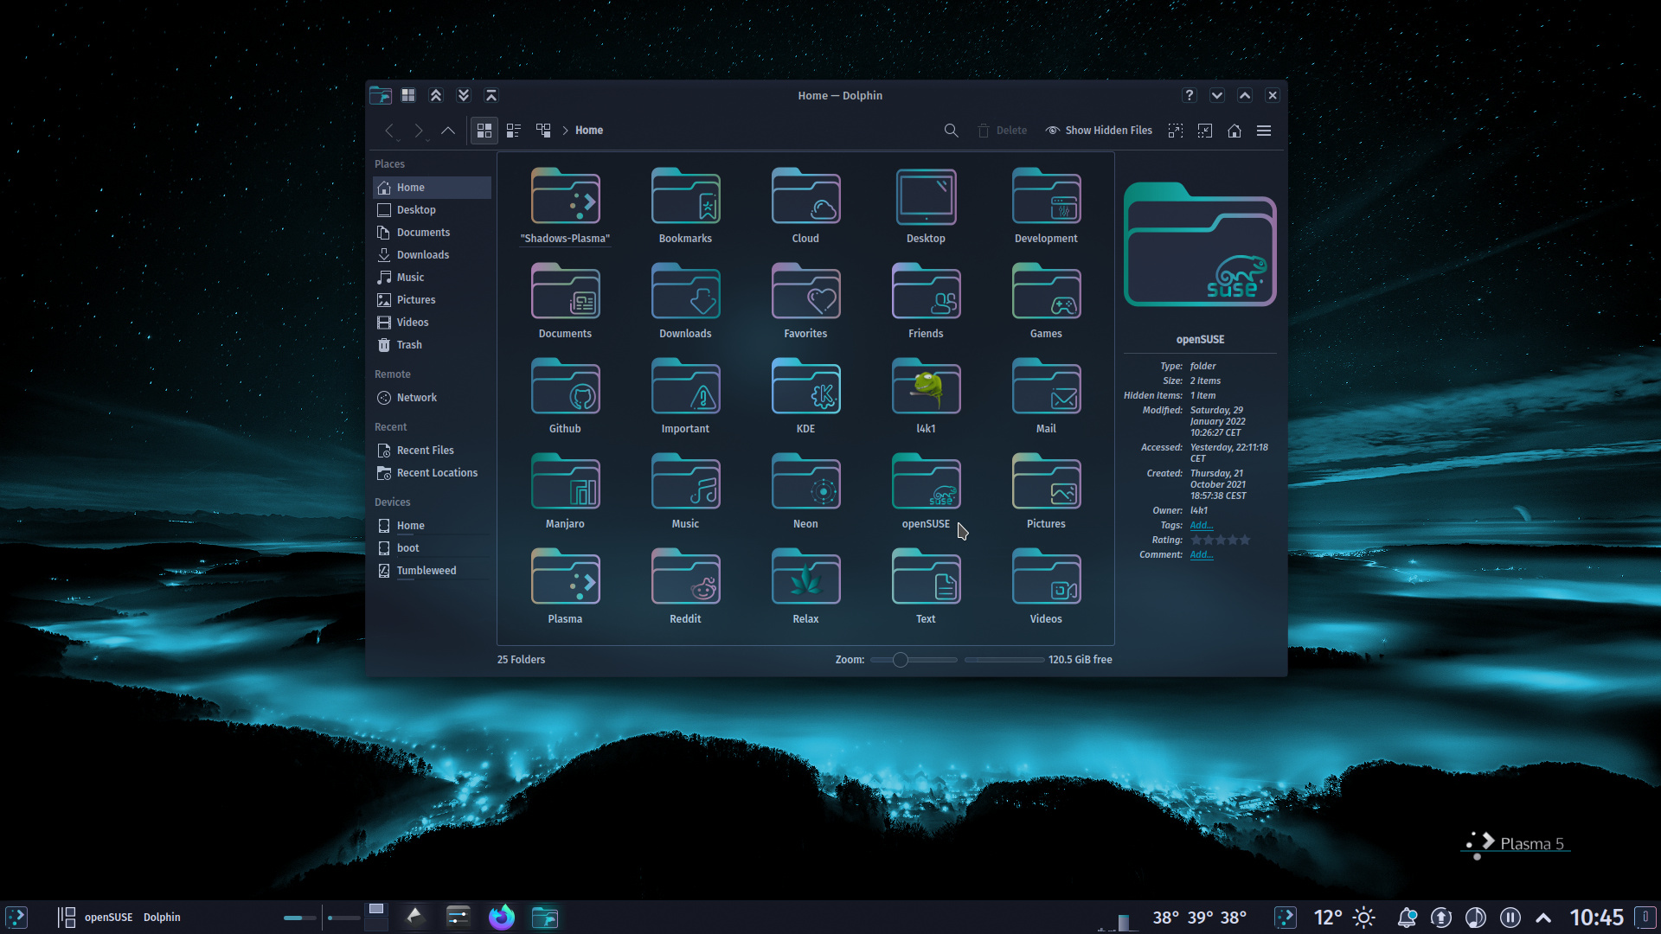Switch to Compact view mode

(514, 131)
